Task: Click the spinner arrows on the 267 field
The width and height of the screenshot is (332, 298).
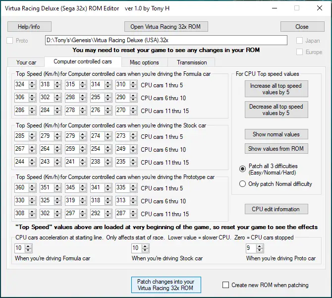Action: click(x=32, y=149)
